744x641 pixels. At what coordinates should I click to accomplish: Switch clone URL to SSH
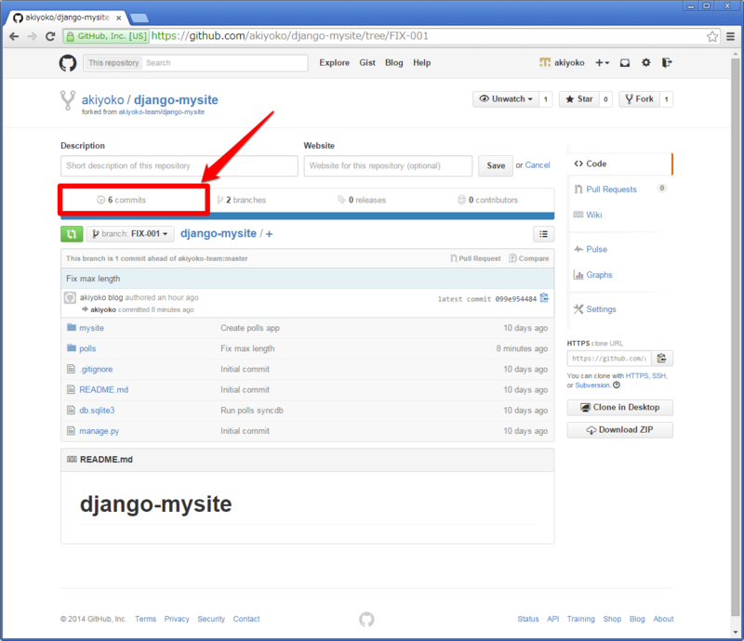(x=658, y=375)
